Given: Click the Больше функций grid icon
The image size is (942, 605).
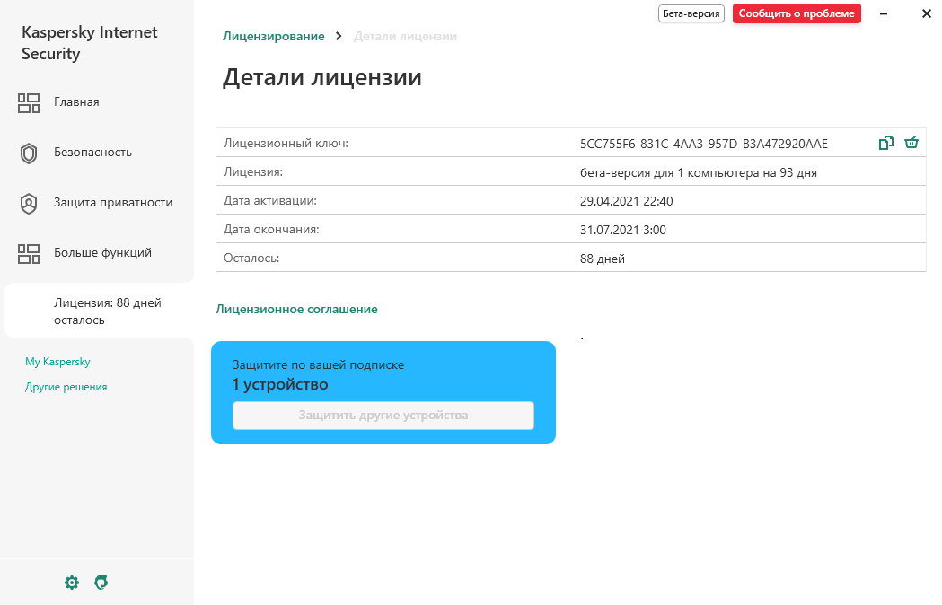Looking at the screenshot, I should pos(28,253).
